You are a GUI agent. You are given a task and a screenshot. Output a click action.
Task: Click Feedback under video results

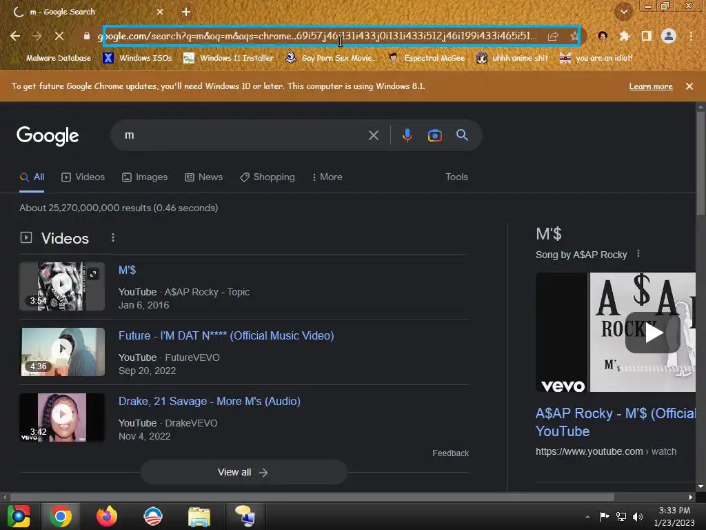(451, 453)
